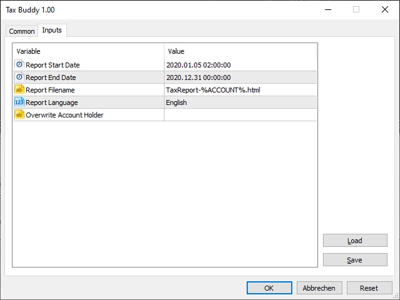400x300 pixels.
Task: Edit the TaxReport-%ACCOUNT%.html filename value
Action: pyautogui.click(x=241, y=90)
